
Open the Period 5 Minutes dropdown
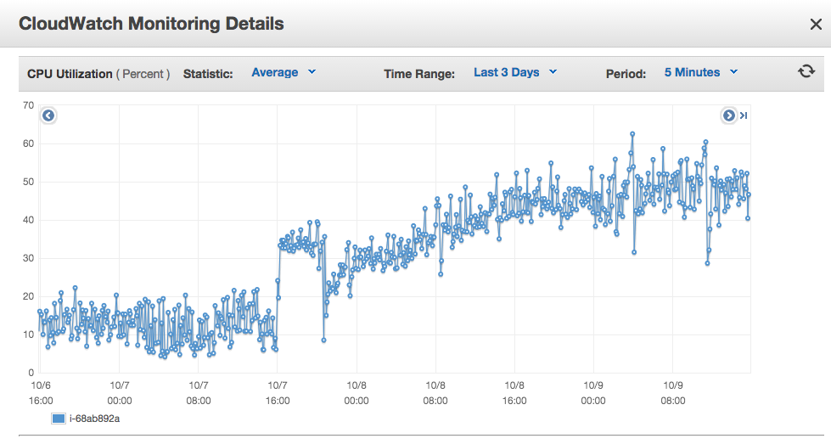pos(701,73)
